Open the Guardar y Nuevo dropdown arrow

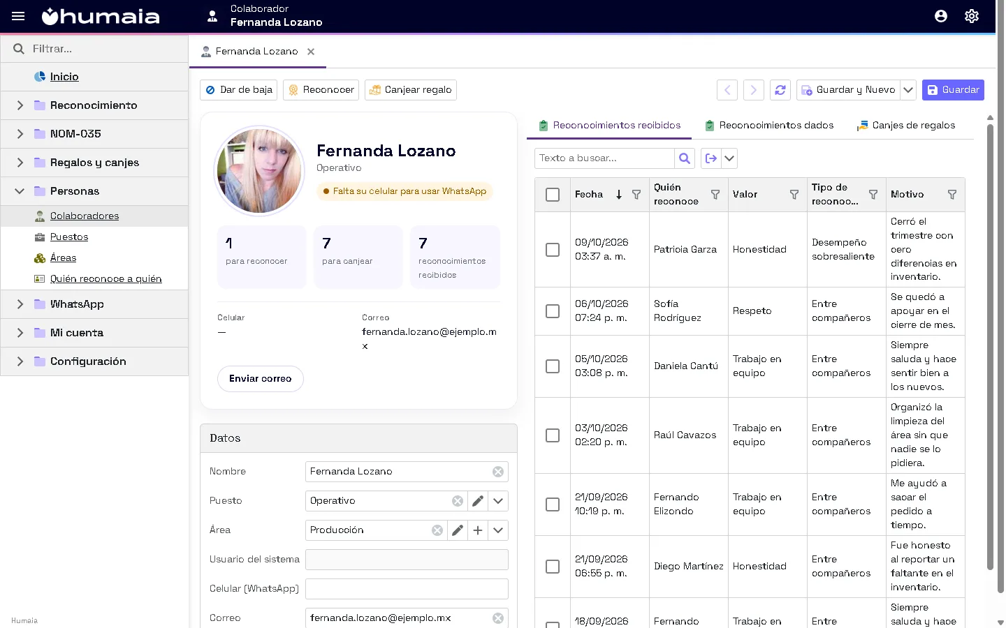click(908, 90)
